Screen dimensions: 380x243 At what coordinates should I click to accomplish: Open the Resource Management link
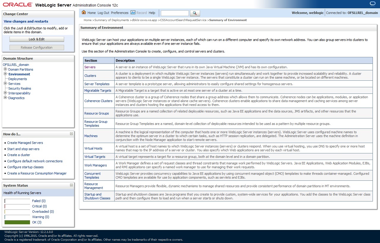(x=94, y=186)
